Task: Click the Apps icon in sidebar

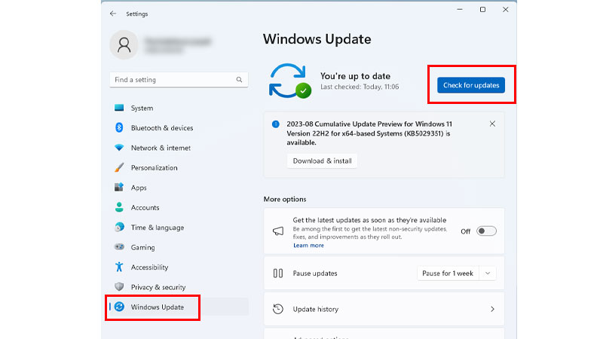Action: point(119,187)
